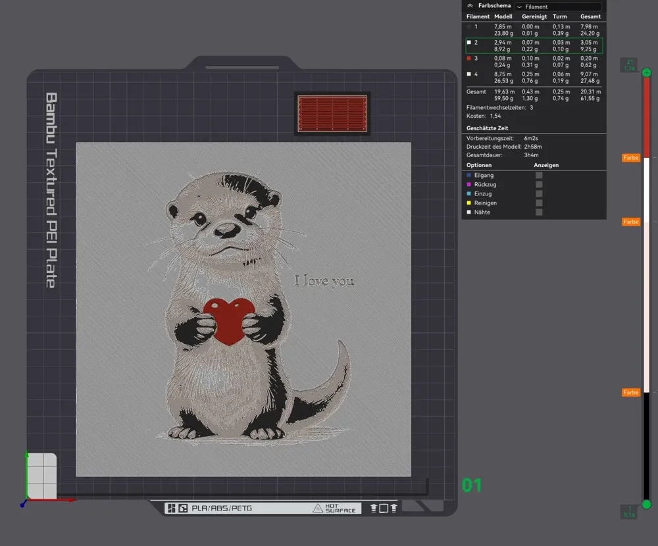Click the red segment of the layer slider

(647, 118)
